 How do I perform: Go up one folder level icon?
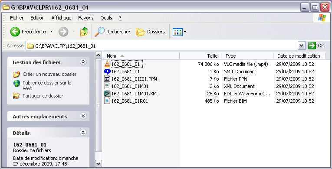[x=84, y=32]
